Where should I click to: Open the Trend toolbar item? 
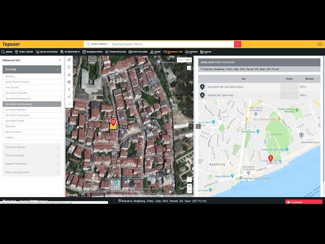[x=155, y=52]
